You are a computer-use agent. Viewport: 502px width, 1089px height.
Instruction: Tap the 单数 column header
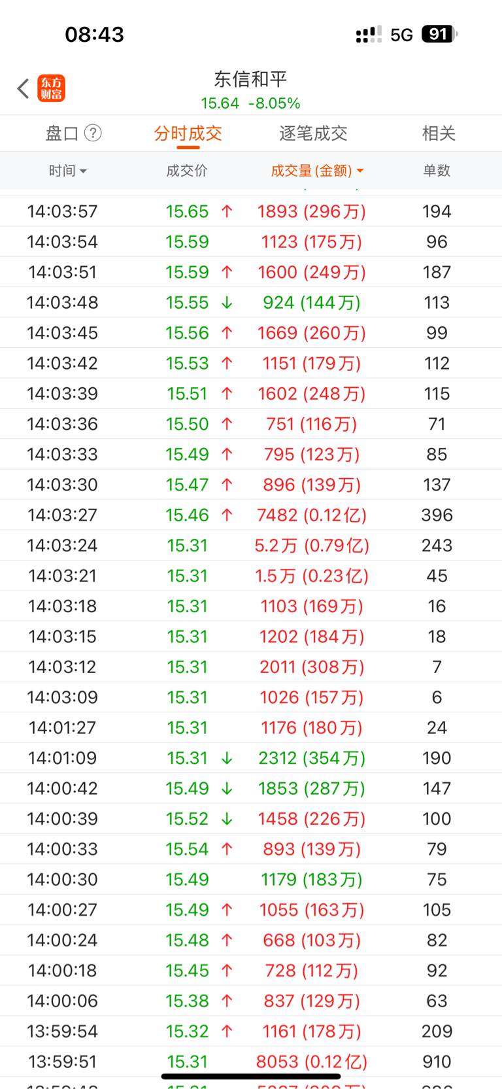click(x=437, y=171)
